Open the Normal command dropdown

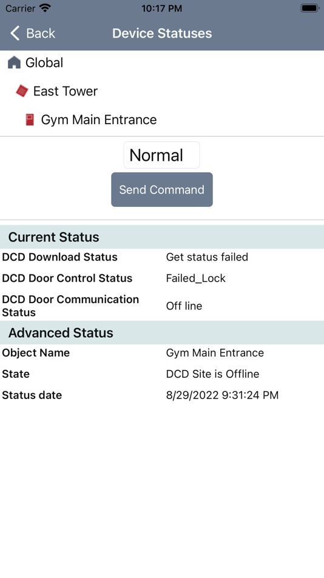(x=162, y=155)
